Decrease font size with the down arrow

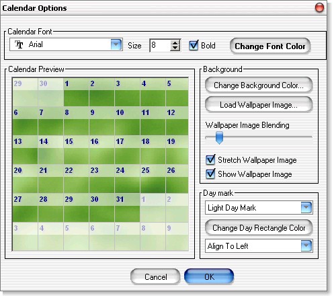(175, 48)
